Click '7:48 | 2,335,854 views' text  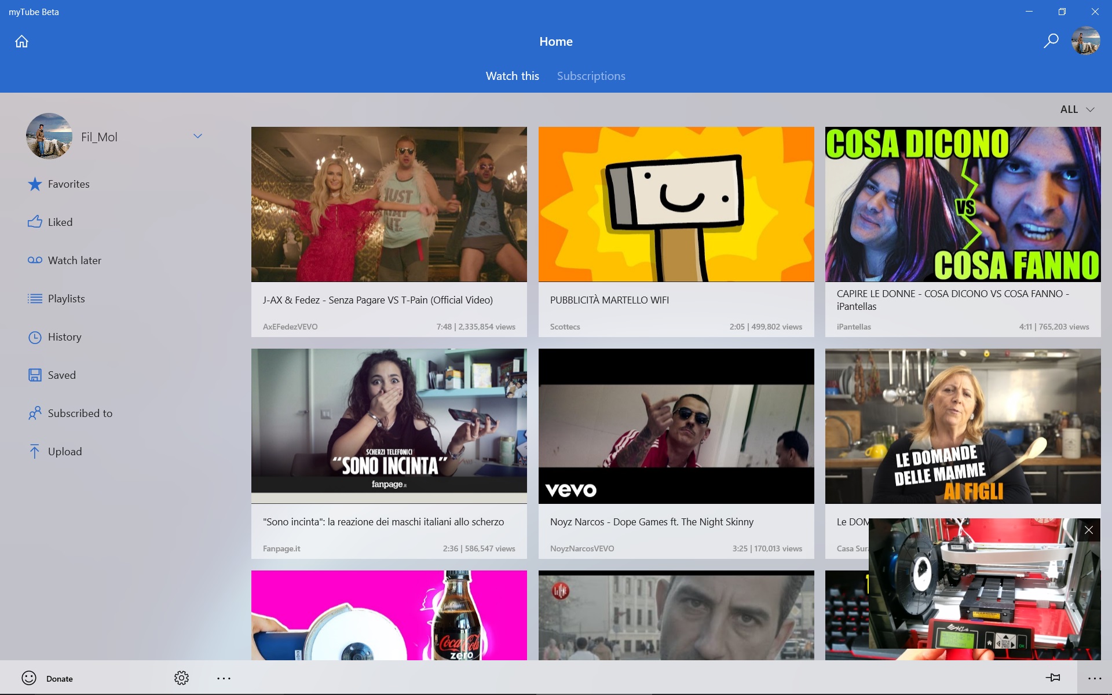pos(475,327)
